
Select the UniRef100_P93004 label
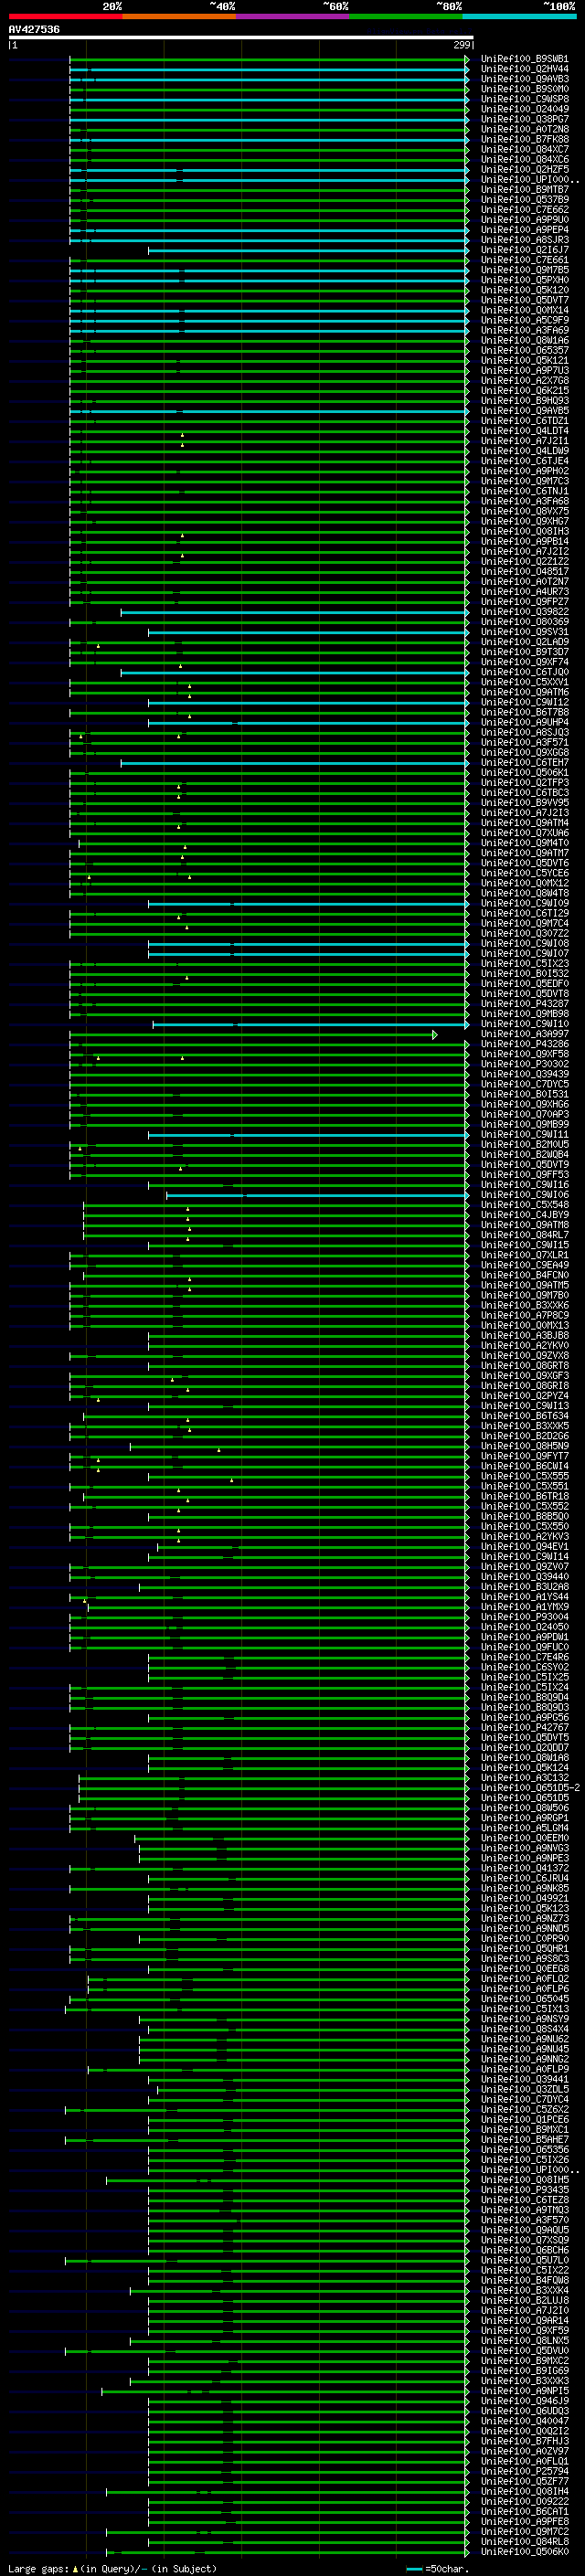pyautogui.click(x=524, y=1617)
